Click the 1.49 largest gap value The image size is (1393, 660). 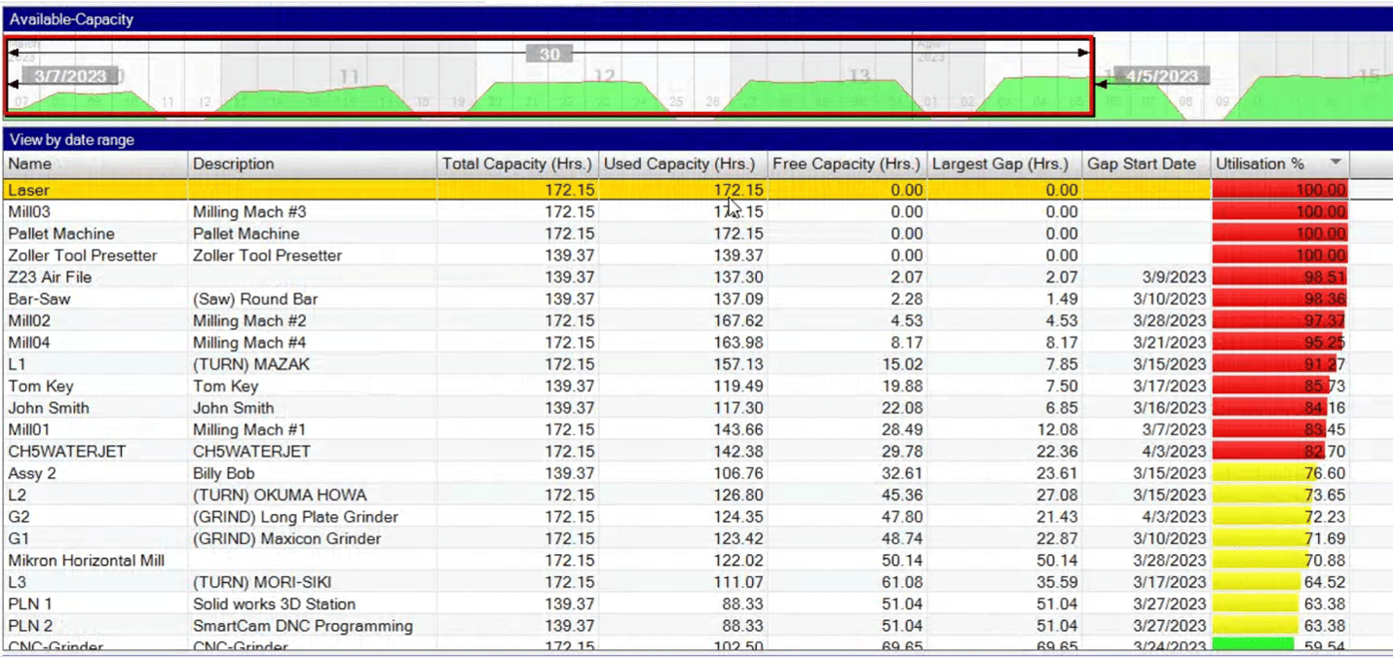(1062, 299)
